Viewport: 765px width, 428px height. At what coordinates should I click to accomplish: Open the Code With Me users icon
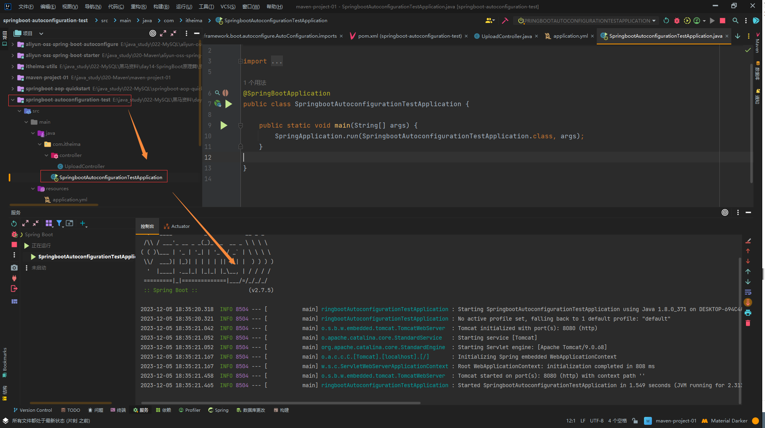pyautogui.click(x=489, y=21)
